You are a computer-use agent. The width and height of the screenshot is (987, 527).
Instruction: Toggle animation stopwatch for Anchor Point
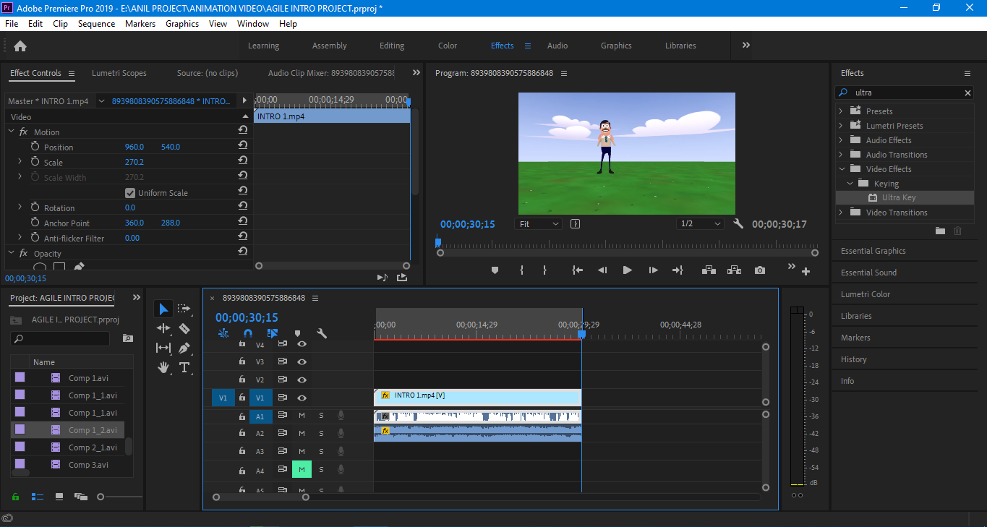click(35, 223)
